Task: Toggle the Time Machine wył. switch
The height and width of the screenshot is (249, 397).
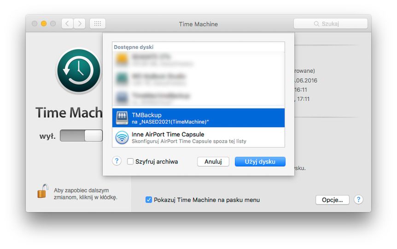Action: (81, 136)
